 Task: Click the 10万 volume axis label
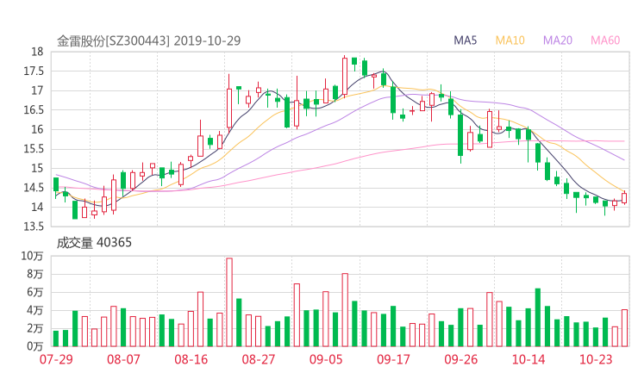pos(32,256)
